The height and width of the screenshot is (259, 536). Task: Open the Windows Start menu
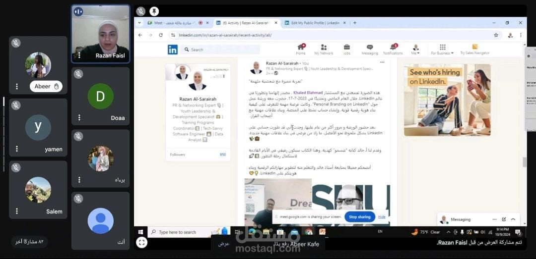[x=140, y=232]
